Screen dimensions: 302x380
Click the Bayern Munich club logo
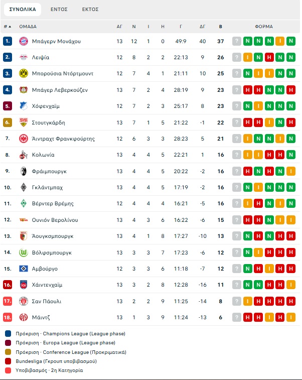[24, 41]
